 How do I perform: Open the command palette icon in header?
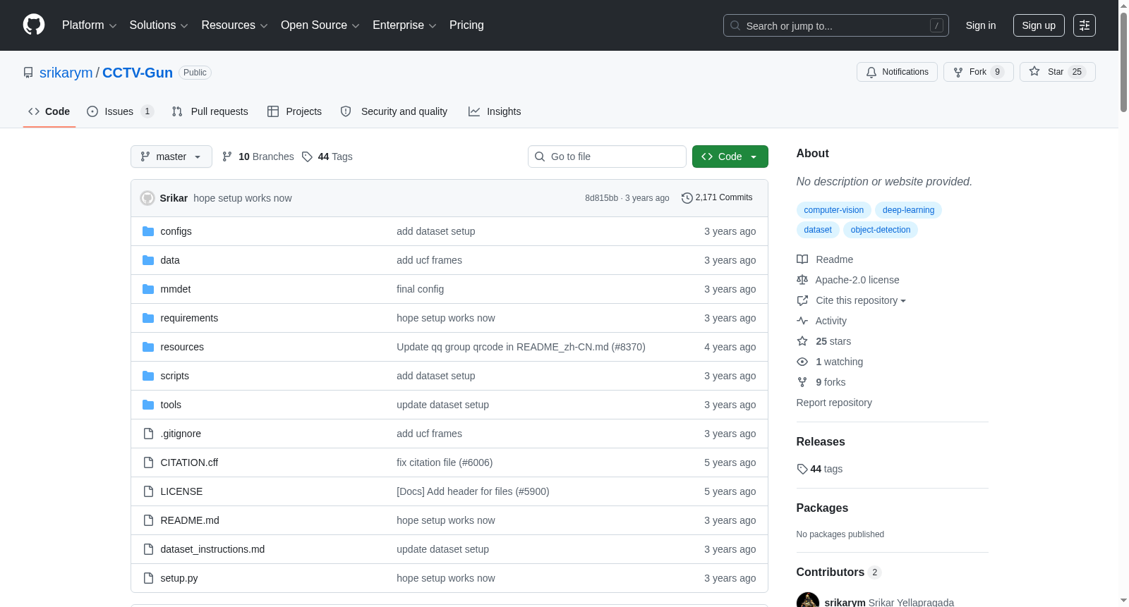pos(1085,25)
